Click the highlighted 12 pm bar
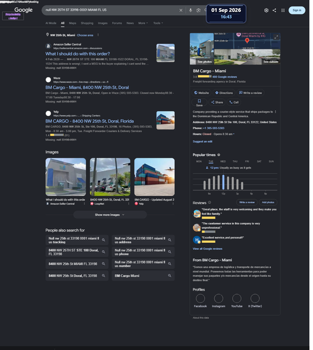Screen dimensions: 313x350 [x=223, y=182]
